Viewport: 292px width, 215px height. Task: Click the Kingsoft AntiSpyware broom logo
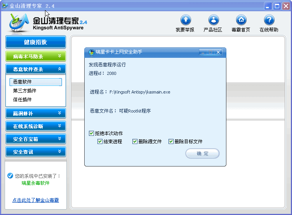19,23
